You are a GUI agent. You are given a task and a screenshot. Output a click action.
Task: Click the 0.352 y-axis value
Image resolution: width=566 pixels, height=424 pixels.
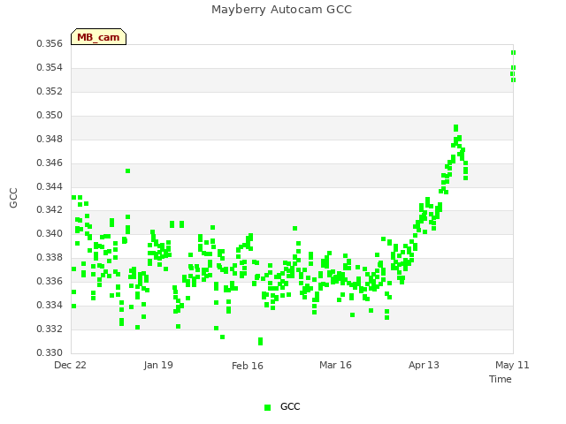50,92
